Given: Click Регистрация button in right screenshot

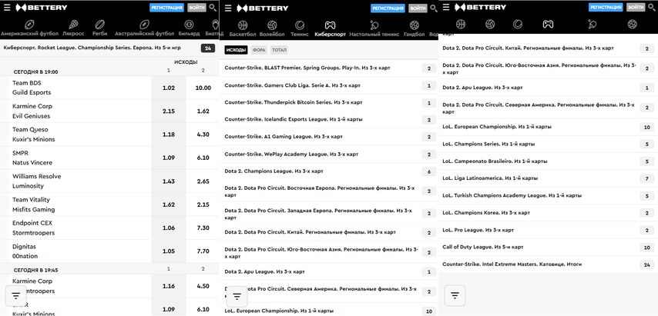Looking at the screenshot, I should 606,7.
